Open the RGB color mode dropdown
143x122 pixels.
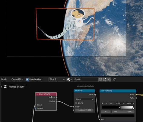tap(120, 103)
